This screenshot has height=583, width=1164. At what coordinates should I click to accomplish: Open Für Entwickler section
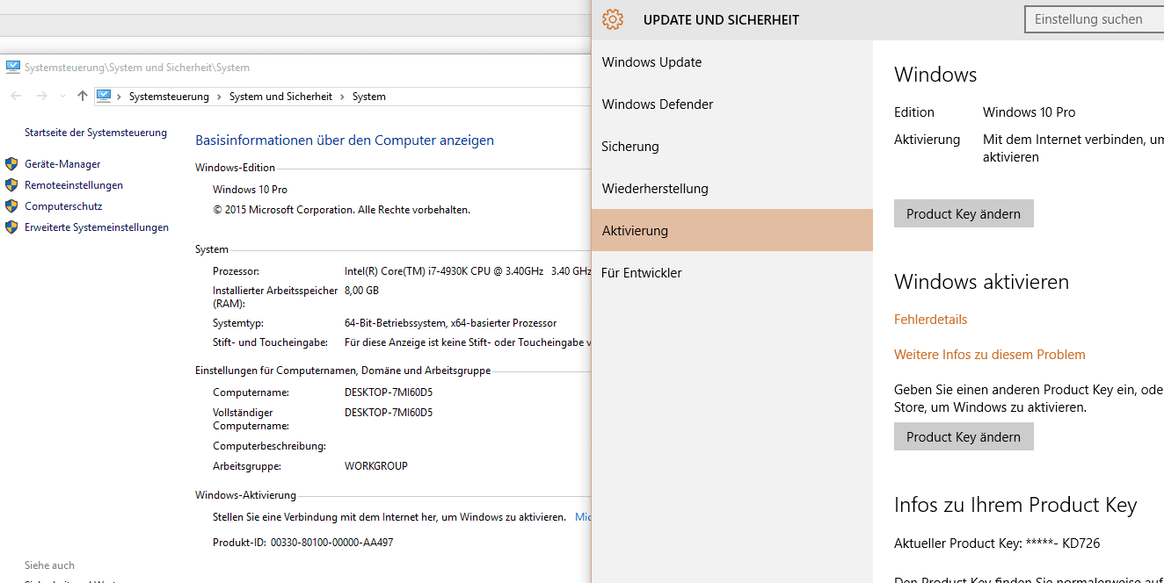(x=732, y=272)
